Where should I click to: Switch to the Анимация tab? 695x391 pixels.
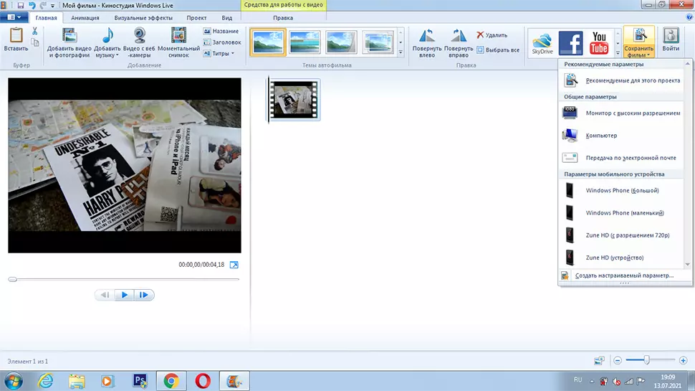pyautogui.click(x=85, y=17)
